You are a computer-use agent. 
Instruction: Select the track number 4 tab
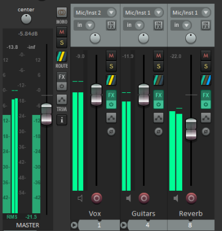click(x=147, y=225)
